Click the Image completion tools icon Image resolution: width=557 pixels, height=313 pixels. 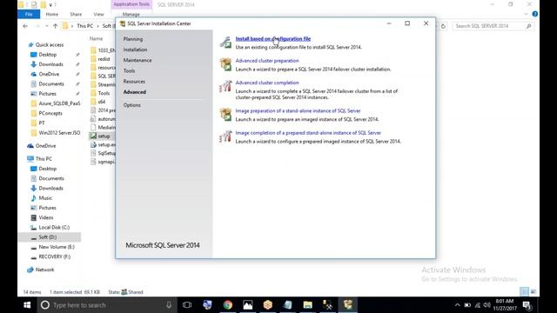[225, 137]
